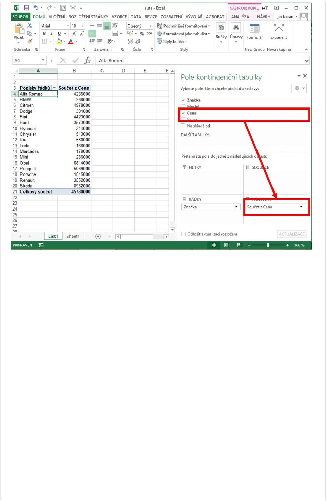The height and width of the screenshot is (501, 327).
Task: Increase indent in the alignment group
Action: (x=99, y=41)
